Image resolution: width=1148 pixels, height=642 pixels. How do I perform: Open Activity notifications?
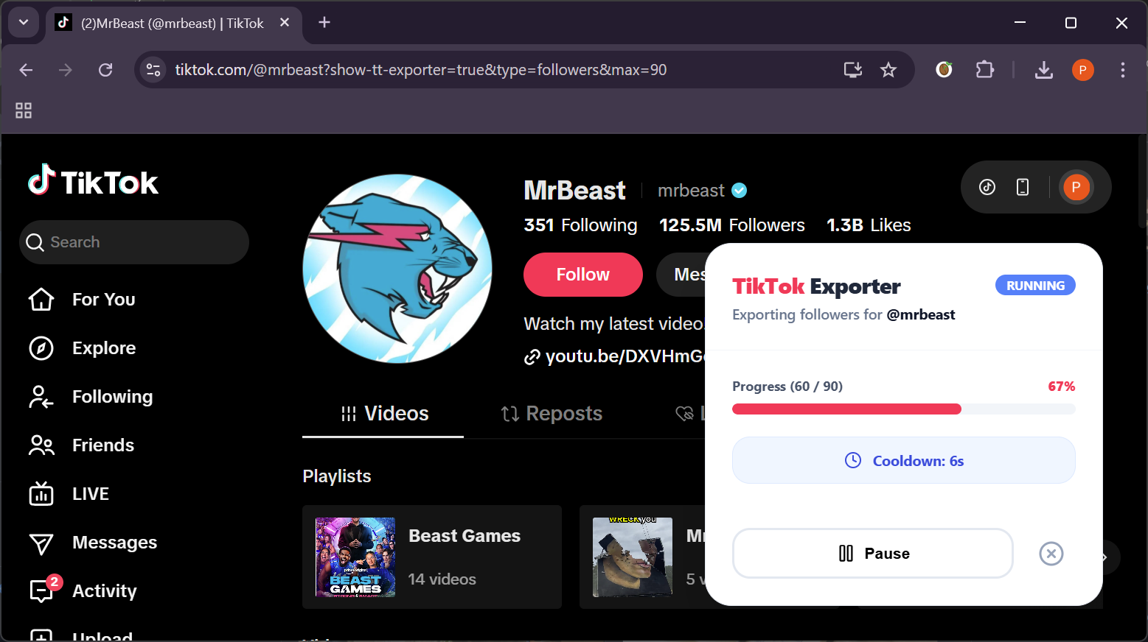click(83, 590)
